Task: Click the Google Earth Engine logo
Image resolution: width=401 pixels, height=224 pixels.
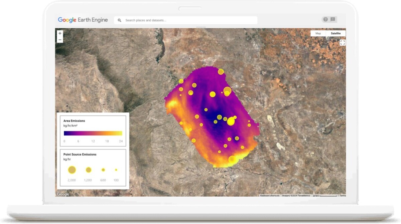Action: click(x=83, y=20)
